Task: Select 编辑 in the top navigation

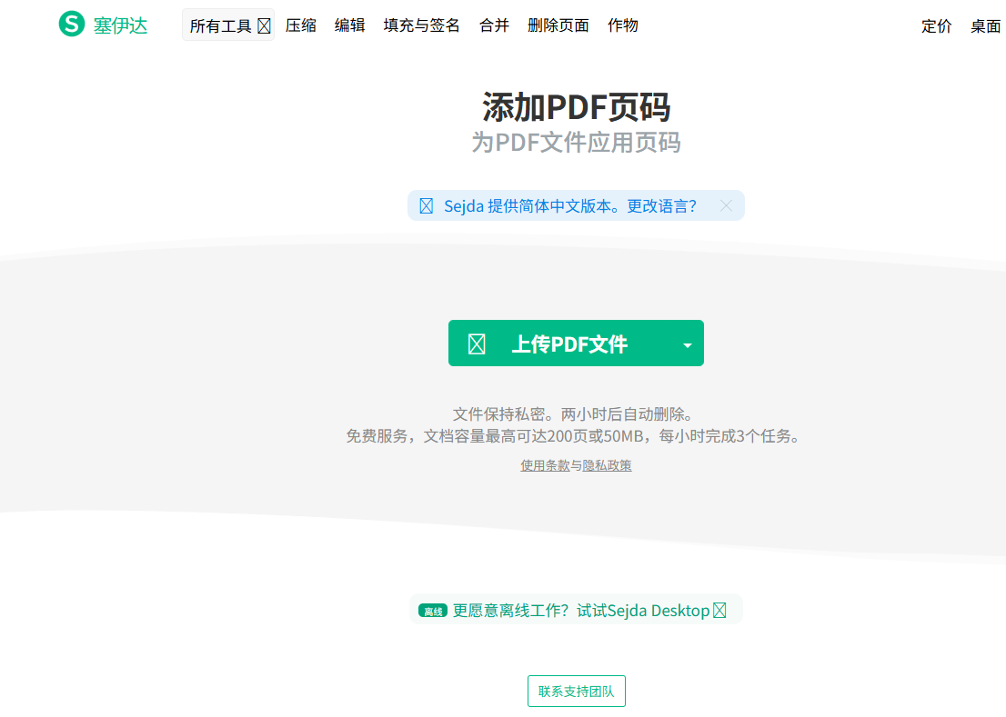Action: pyautogui.click(x=350, y=25)
